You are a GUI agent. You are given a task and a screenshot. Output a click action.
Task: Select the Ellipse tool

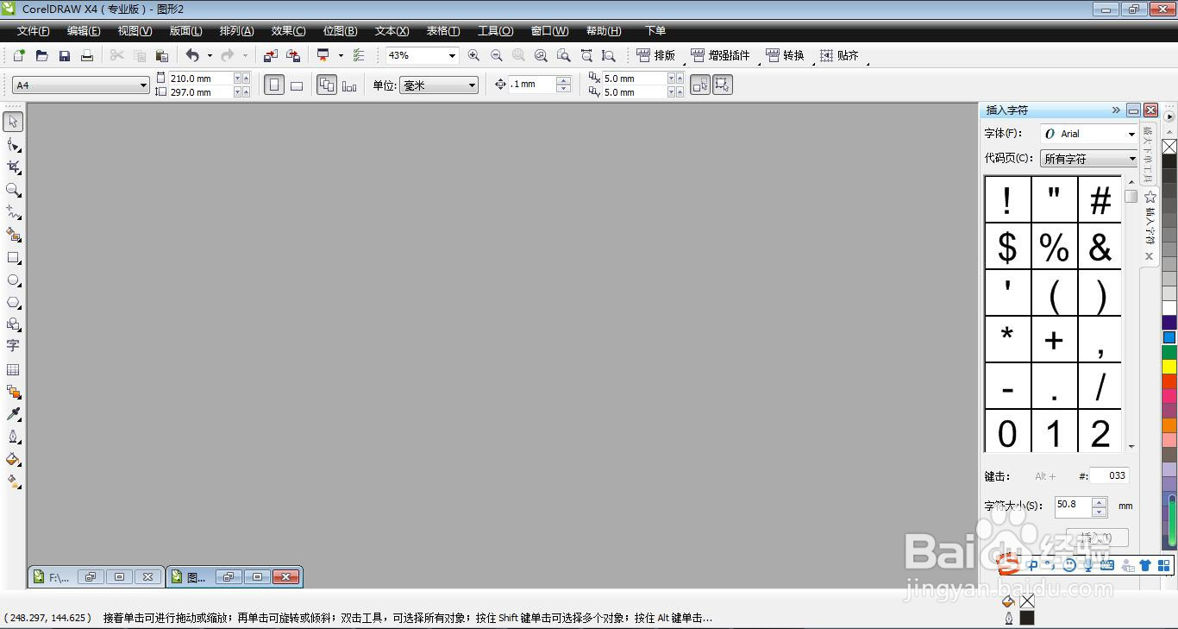point(13,280)
